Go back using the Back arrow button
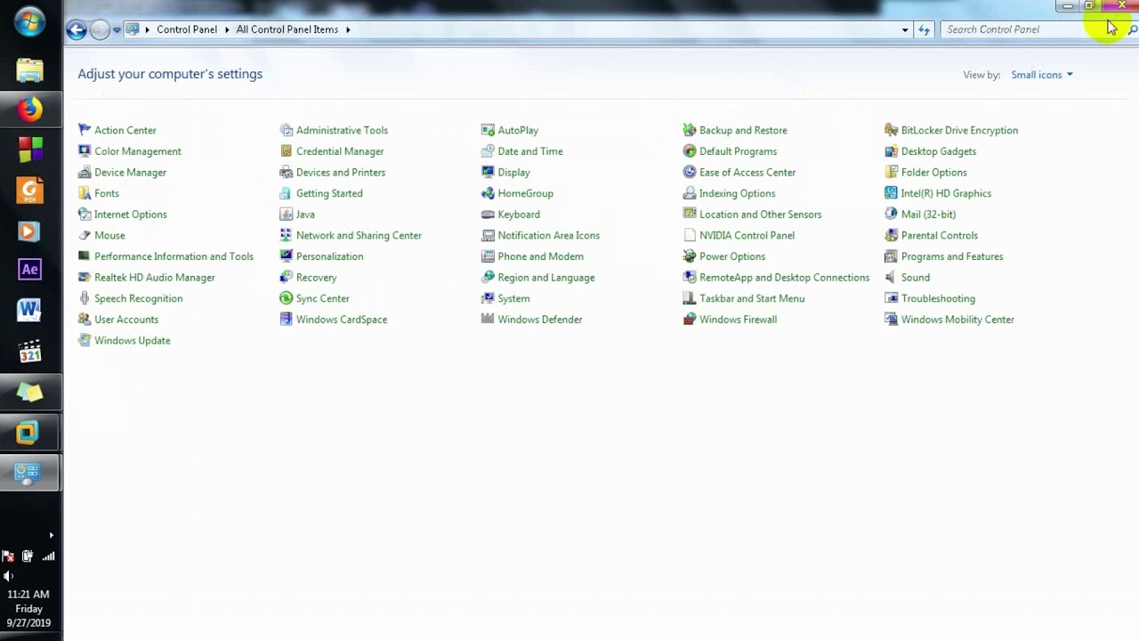1139x641 pixels. (x=77, y=30)
